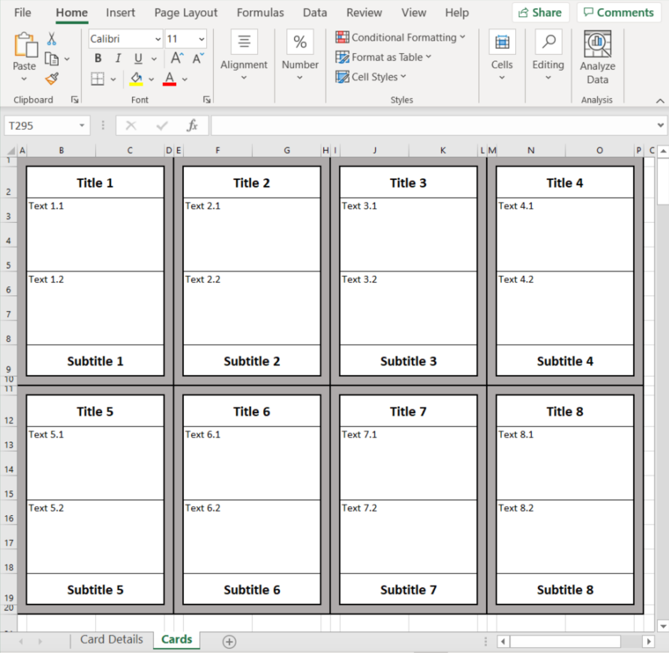Screen dimensions: 669x653
Task: Click the horizontal scrollbar left arrow
Action: click(x=503, y=642)
